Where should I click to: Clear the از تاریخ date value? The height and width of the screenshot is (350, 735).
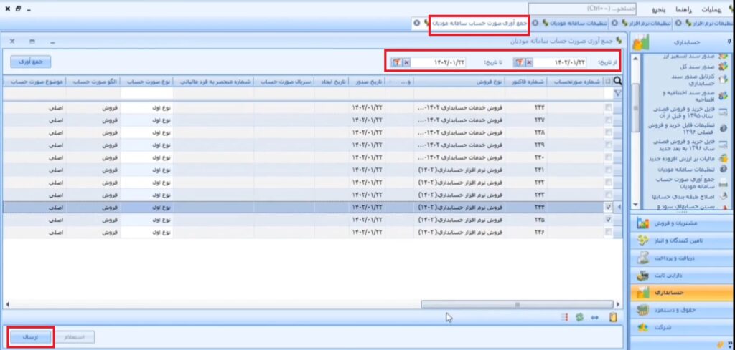click(x=529, y=62)
